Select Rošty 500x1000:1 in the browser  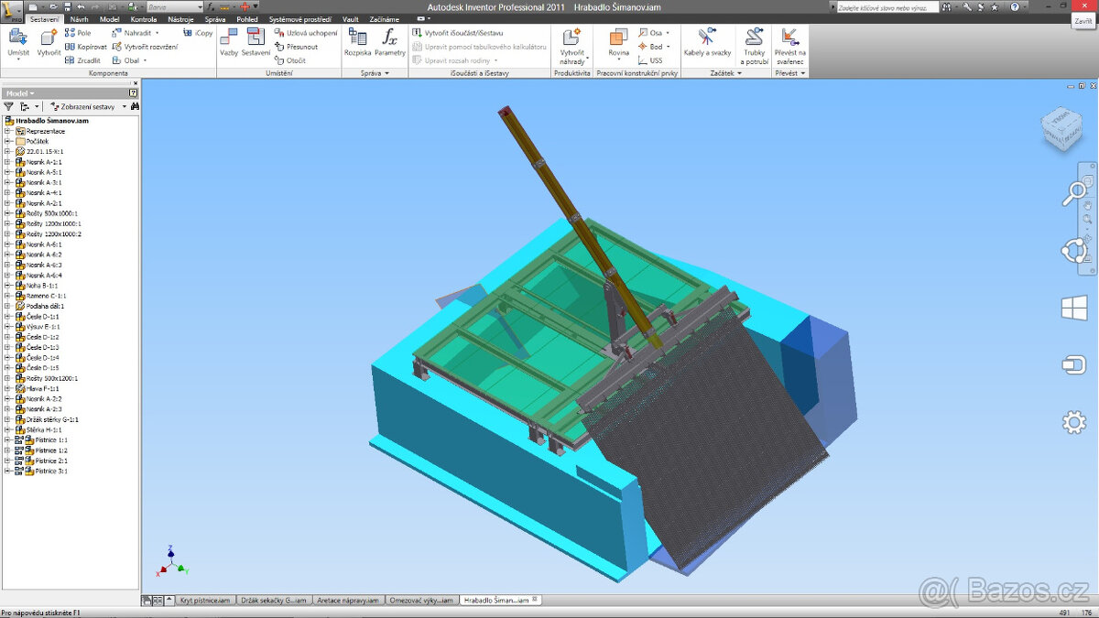[53, 213]
